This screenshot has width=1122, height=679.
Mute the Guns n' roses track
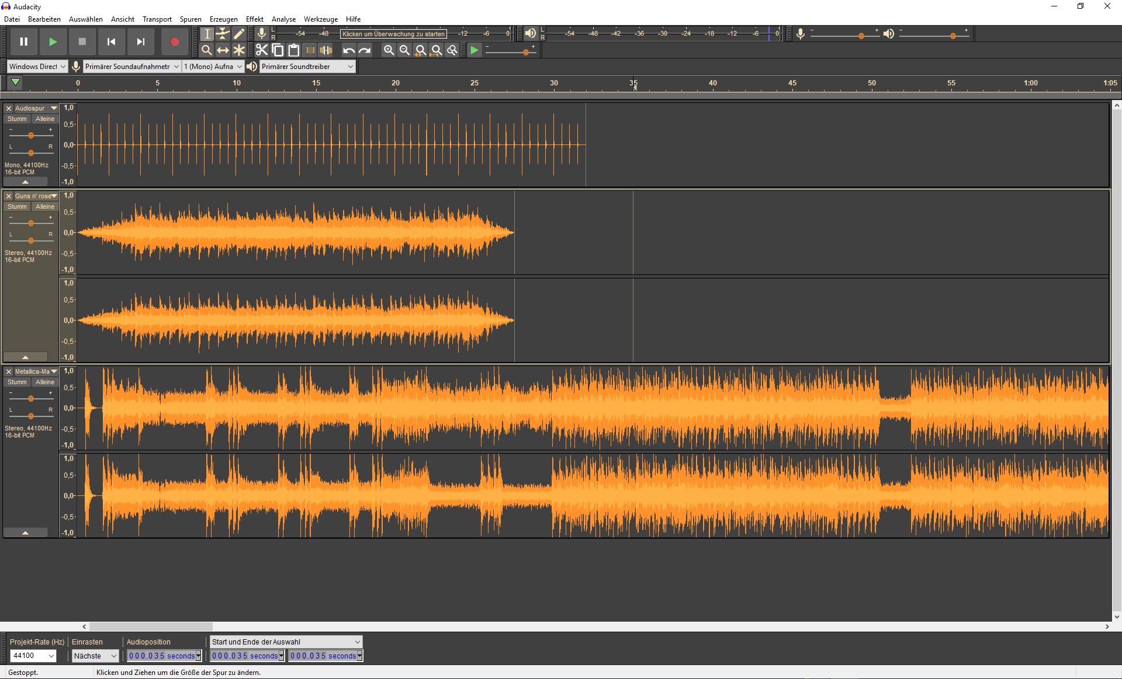(17, 206)
